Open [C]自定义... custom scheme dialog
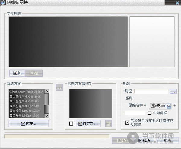 pos(88,124)
